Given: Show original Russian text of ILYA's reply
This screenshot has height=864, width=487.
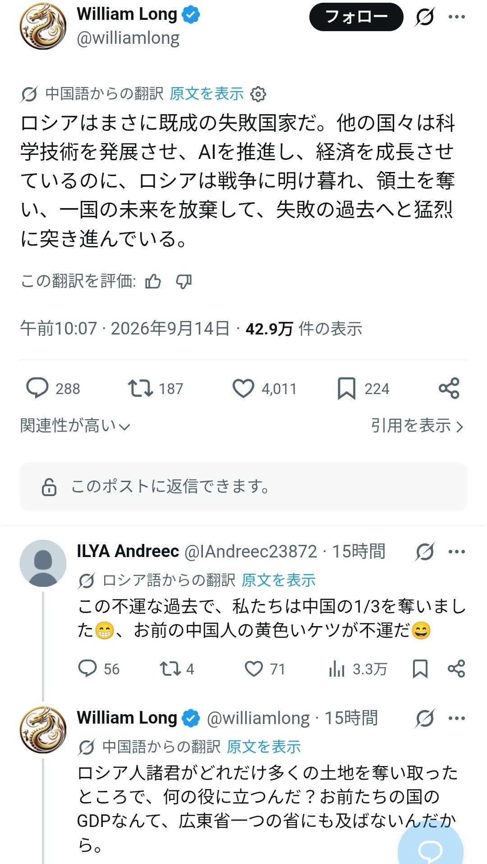Looking at the screenshot, I should pyautogui.click(x=278, y=580).
